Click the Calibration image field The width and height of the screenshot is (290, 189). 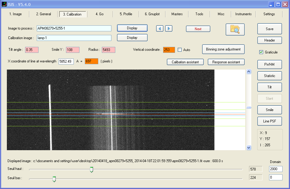tap(74, 38)
